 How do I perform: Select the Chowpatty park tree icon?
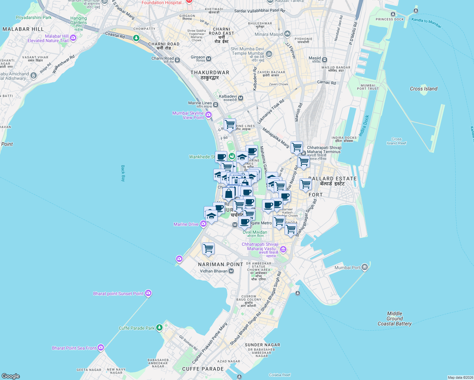click(x=136, y=38)
